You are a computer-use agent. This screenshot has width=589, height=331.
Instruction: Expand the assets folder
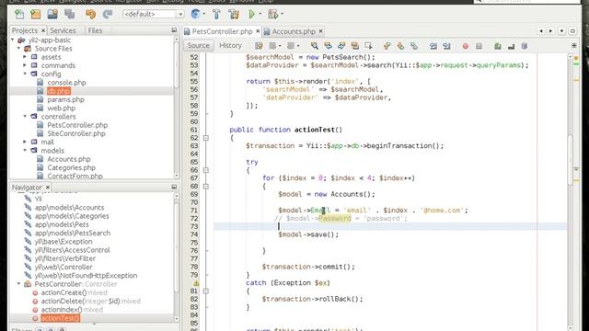(x=25, y=57)
